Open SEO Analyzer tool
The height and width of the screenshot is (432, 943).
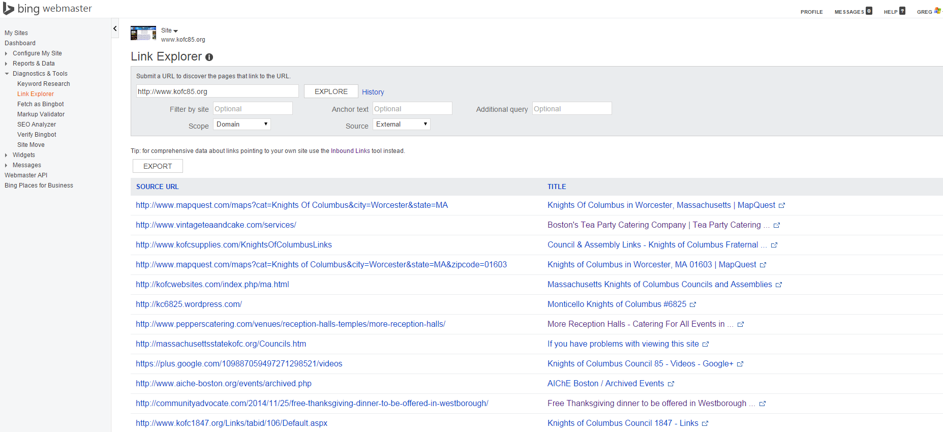tap(37, 125)
